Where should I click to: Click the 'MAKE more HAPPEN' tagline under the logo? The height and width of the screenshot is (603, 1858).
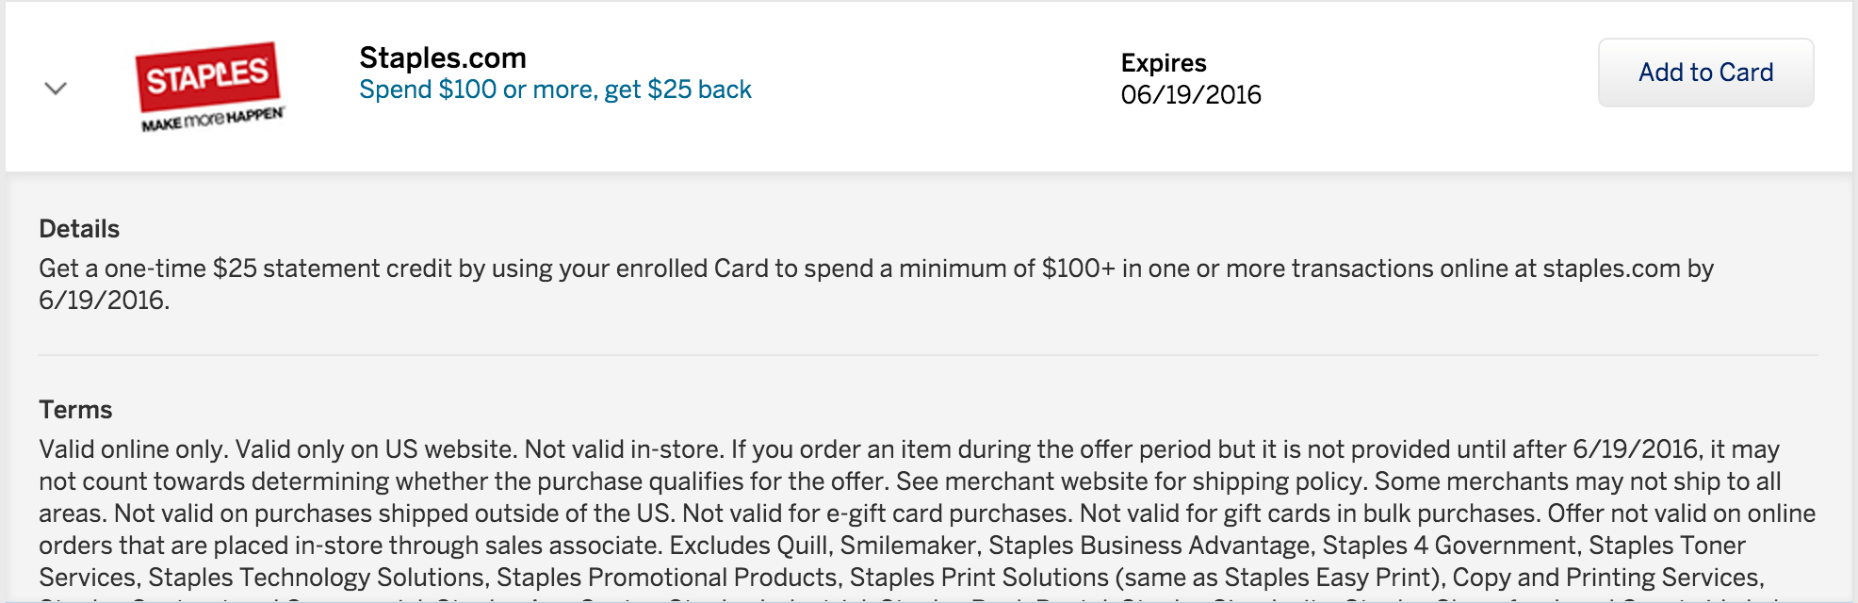pos(212,120)
